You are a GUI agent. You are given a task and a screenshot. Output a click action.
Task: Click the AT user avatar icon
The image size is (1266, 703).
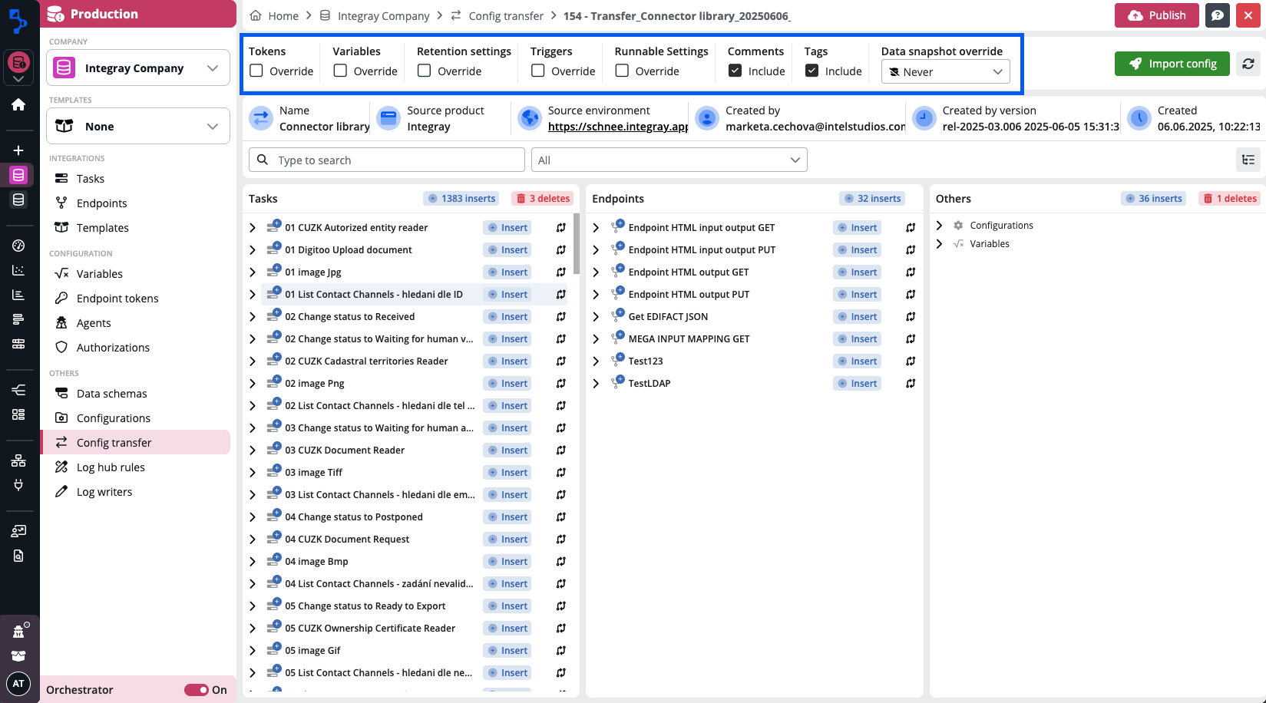click(x=18, y=683)
